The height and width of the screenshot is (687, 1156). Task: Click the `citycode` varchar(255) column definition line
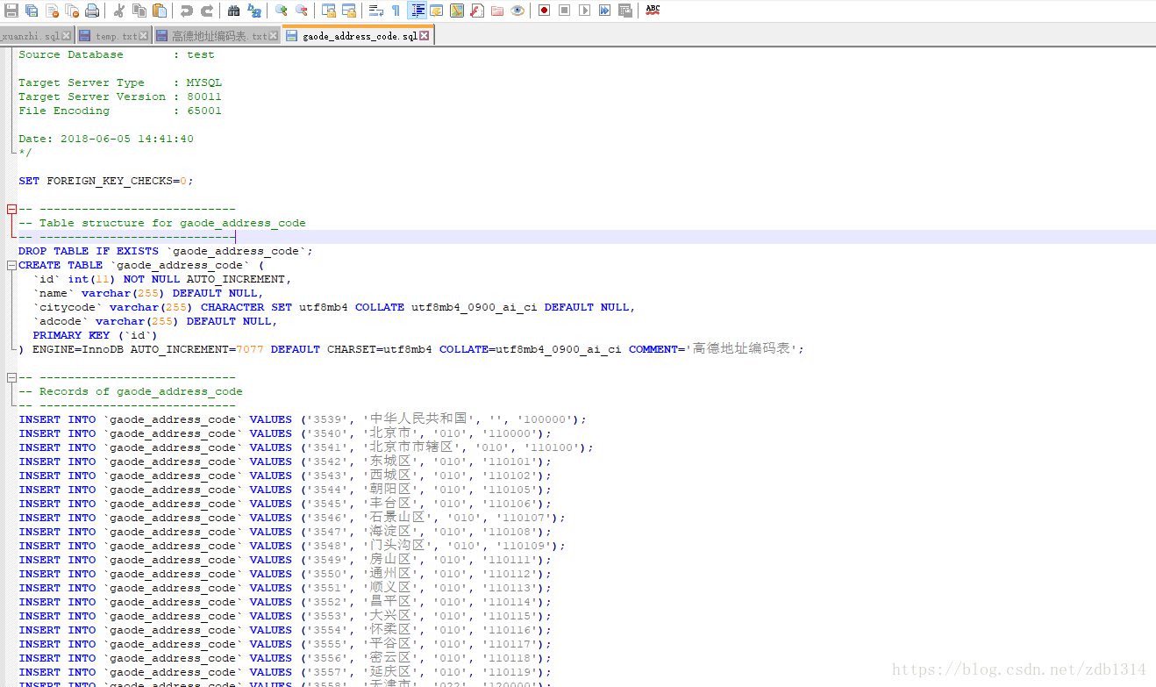[x=334, y=307]
